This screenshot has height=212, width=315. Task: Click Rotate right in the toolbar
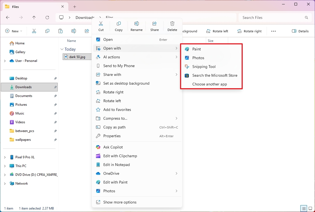pos(250,31)
